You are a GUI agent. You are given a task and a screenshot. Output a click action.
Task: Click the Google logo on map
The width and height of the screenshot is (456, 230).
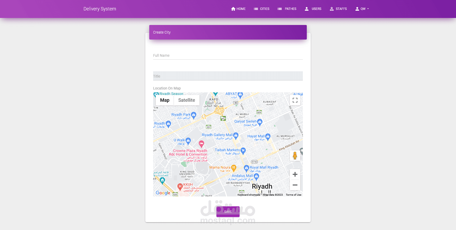pyautogui.click(x=163, y=193)
